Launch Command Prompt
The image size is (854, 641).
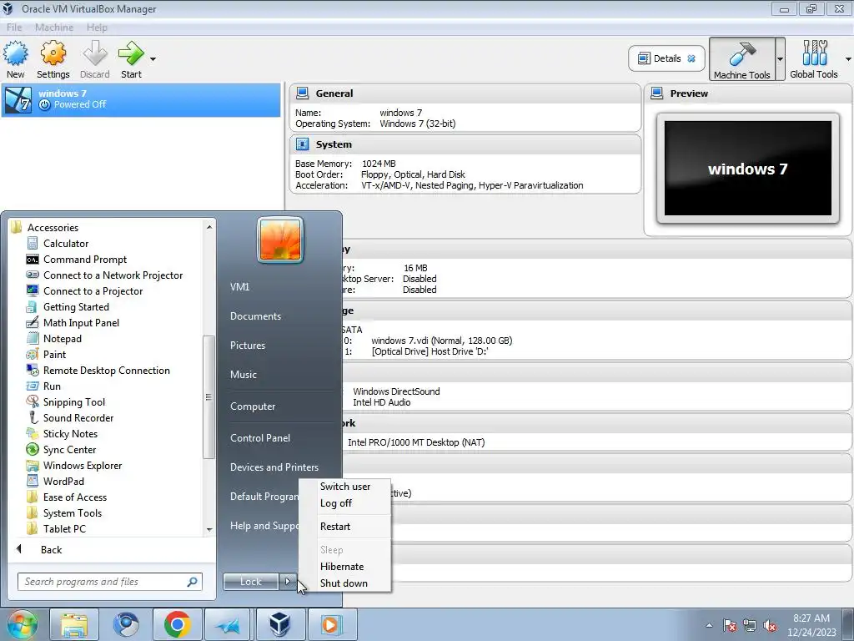coord(85,260)
